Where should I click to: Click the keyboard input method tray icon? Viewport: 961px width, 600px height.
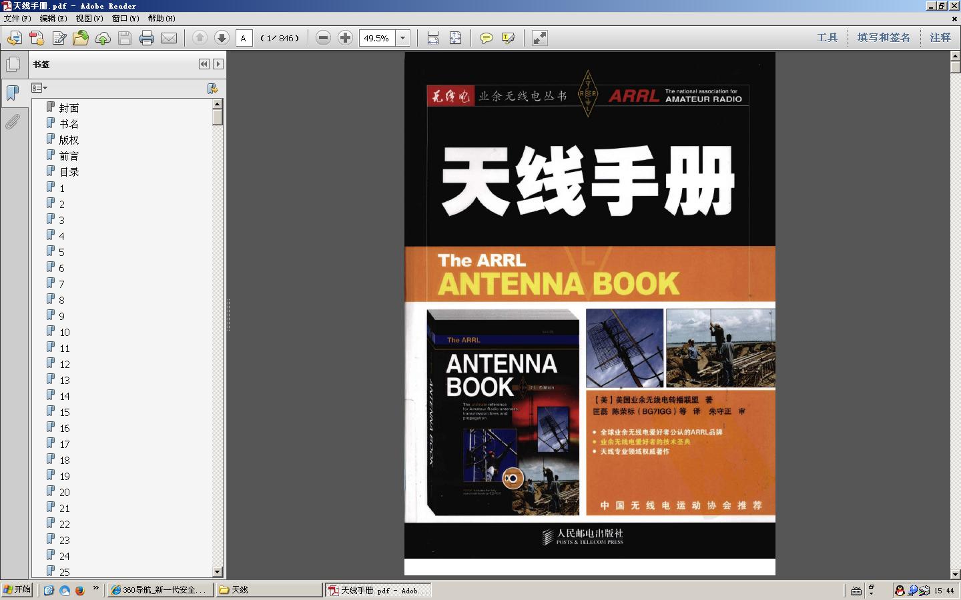pyautogui.click(x=856, y=590)
